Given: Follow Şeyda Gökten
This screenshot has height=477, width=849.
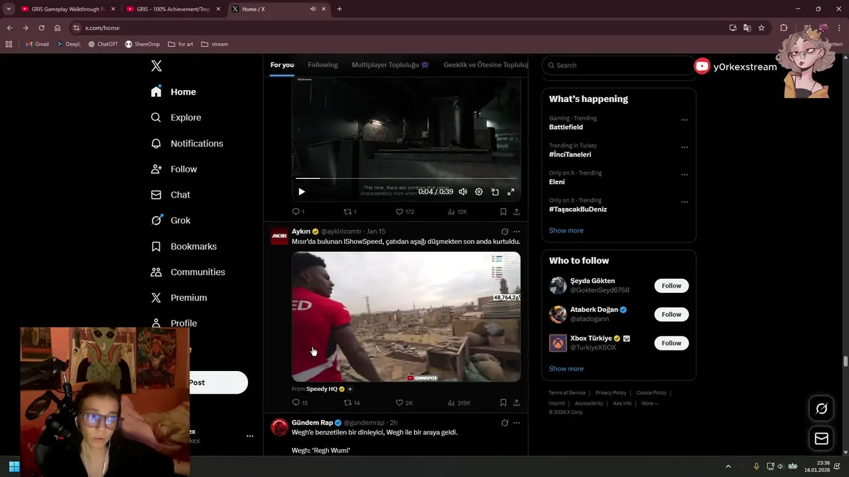Looking at the screenshot, I should 671,286.
